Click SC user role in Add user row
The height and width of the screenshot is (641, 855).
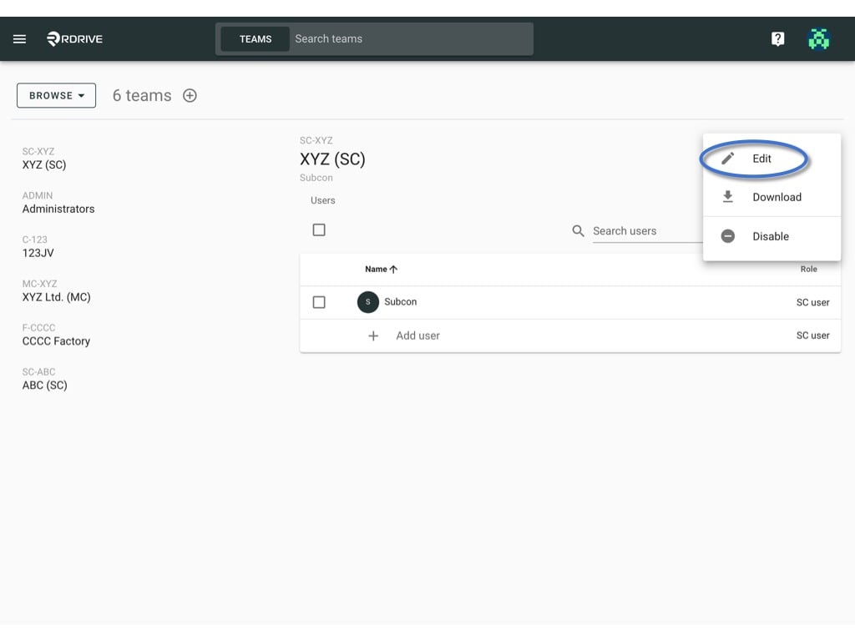click(x=812, y=336)
